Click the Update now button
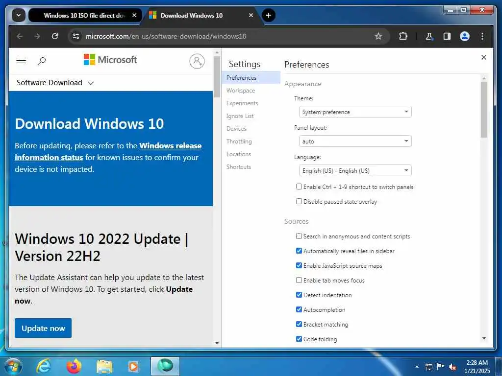502x376 pixels. point(43,328)
